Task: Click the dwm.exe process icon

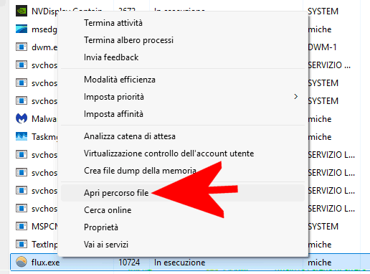Action: (x=22, y=47)
